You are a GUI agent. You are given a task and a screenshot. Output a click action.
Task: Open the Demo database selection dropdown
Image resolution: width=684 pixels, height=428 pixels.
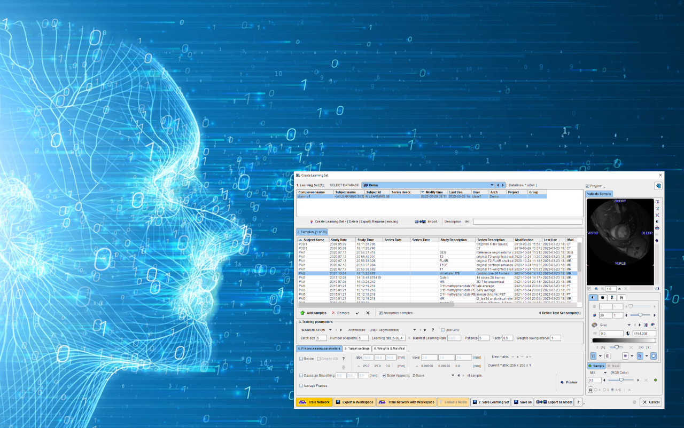coord(491,185)
